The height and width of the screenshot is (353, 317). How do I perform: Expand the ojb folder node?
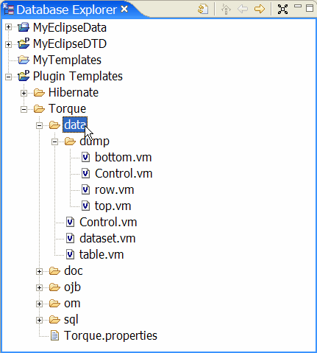click(x=39, y=287)
